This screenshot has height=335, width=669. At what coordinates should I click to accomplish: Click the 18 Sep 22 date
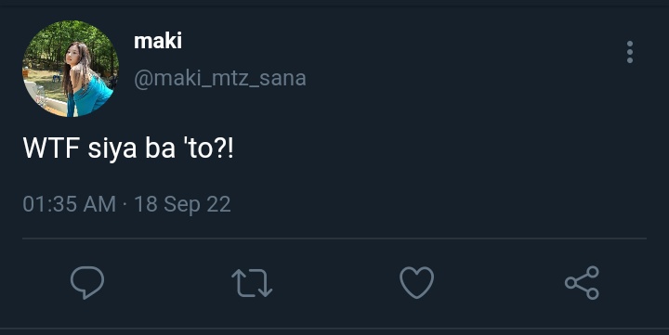[x=183, y=204]
